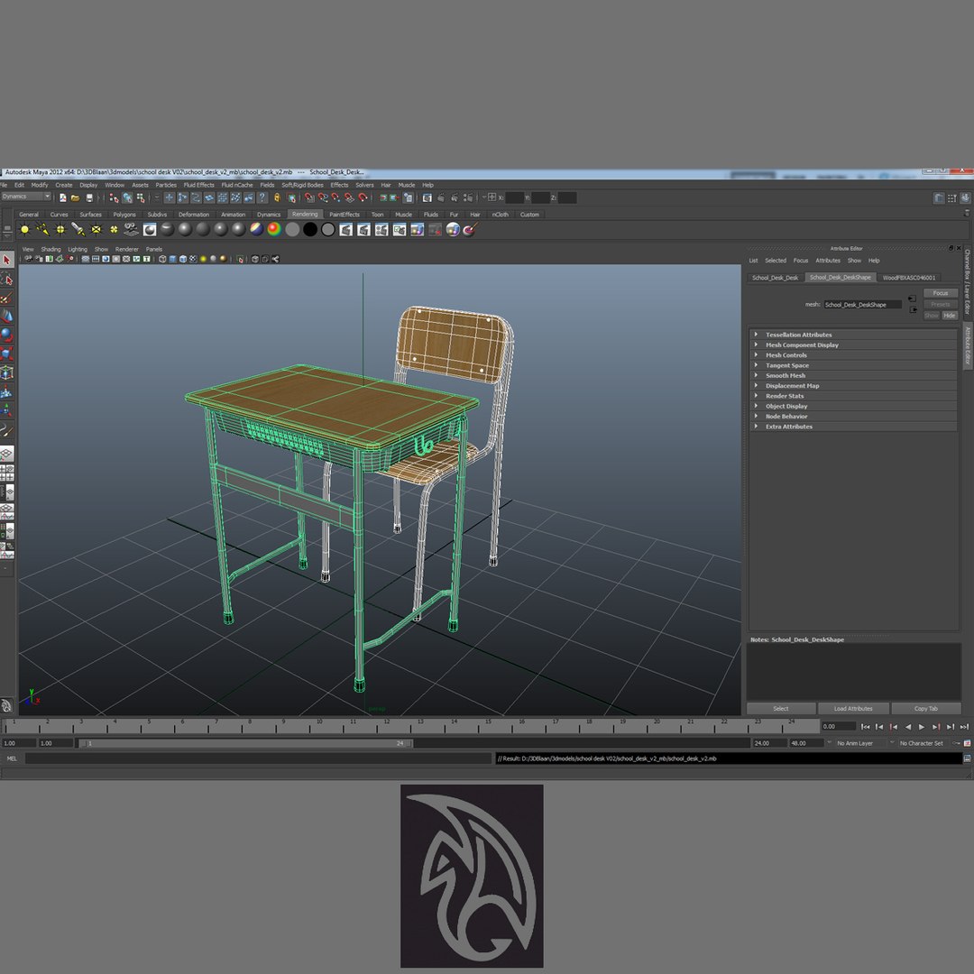Create a spot light from the shelf
Viewport: 974px width, 974px height.
coord(78,229)
